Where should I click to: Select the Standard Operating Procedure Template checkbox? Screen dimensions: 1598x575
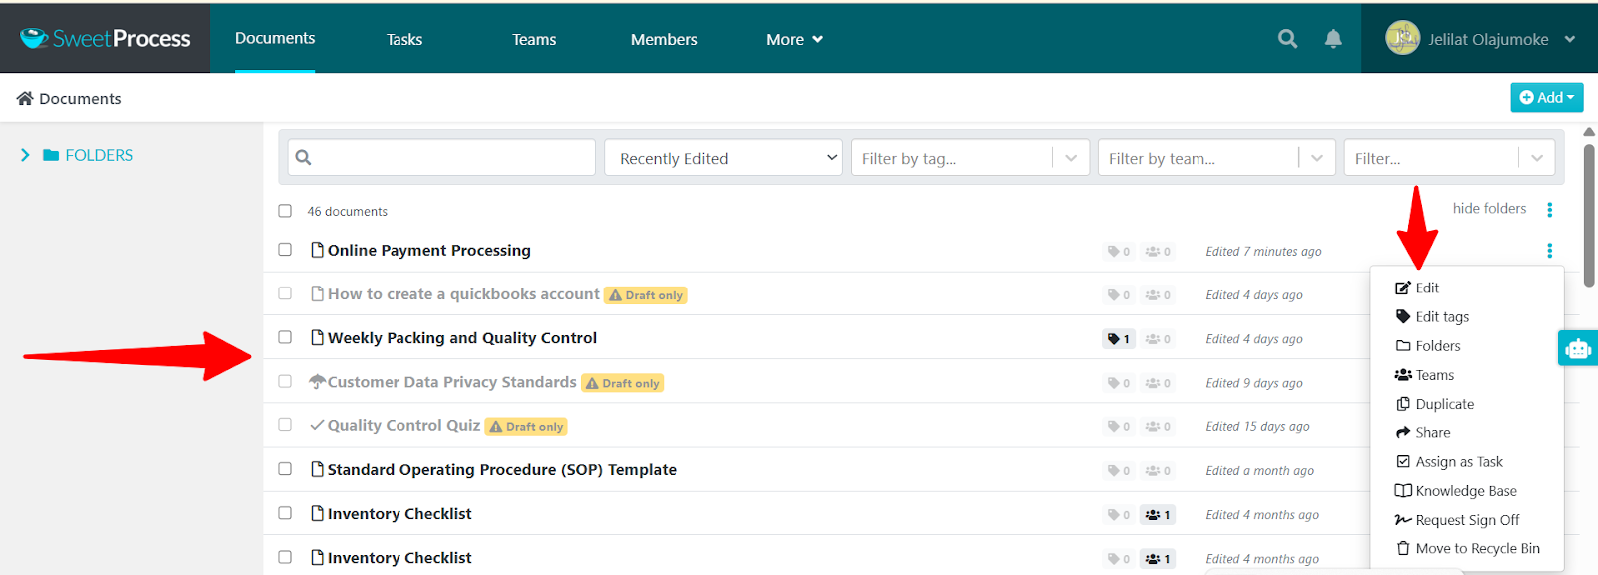tap(285, 469)
